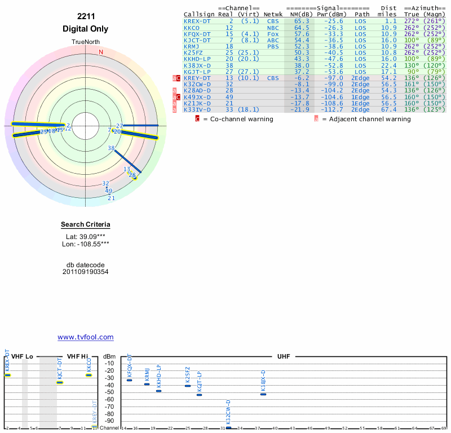451x433 pixels.
Task: Click the adjacent channel warning icon beside K28AD-D
Action: click(174, 91)
